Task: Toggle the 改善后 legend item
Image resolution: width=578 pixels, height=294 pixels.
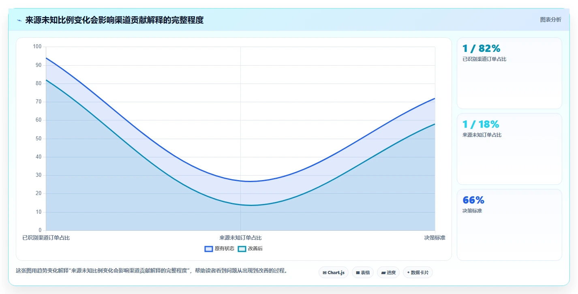Action: coord(250,249)
